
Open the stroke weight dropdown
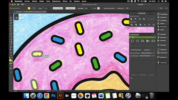(x=51, y=8)
